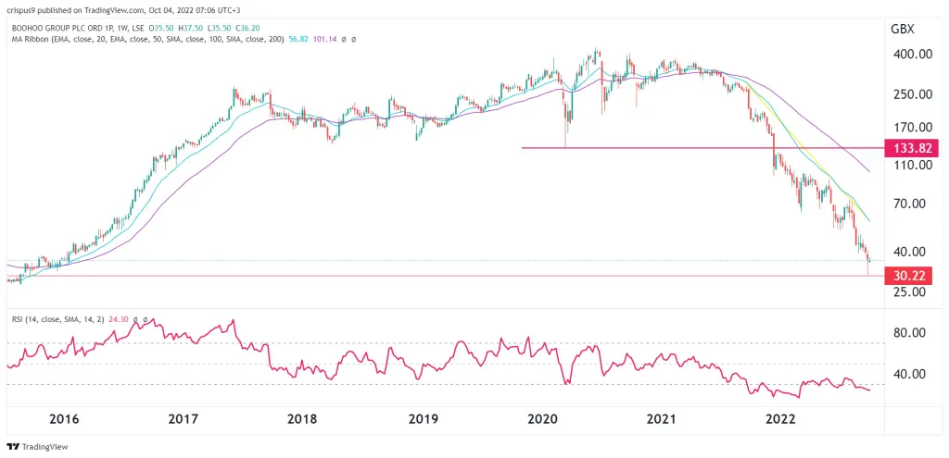
Task: Click the 110.00 price axis label
Action: (911, 165)
